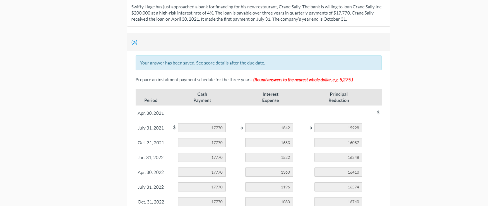Screen dimensions: 488x206
Task: Click Jan. 31, 2022 principal reduction field 16248
Action: pyautogui.click(x=338, y=157)
